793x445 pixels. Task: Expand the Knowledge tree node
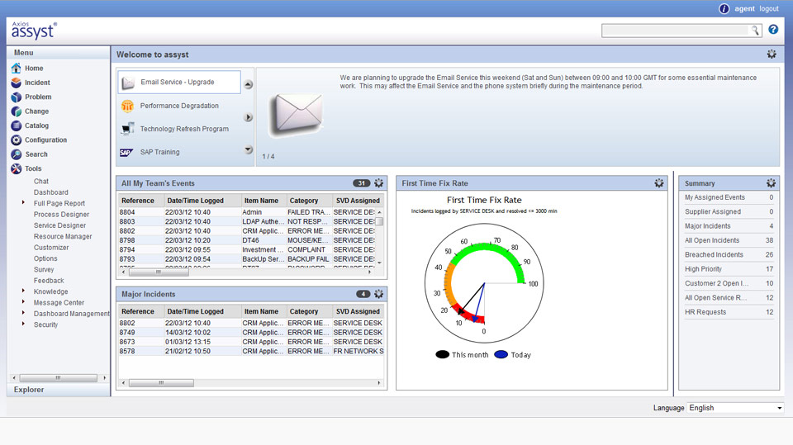(23, 291)
